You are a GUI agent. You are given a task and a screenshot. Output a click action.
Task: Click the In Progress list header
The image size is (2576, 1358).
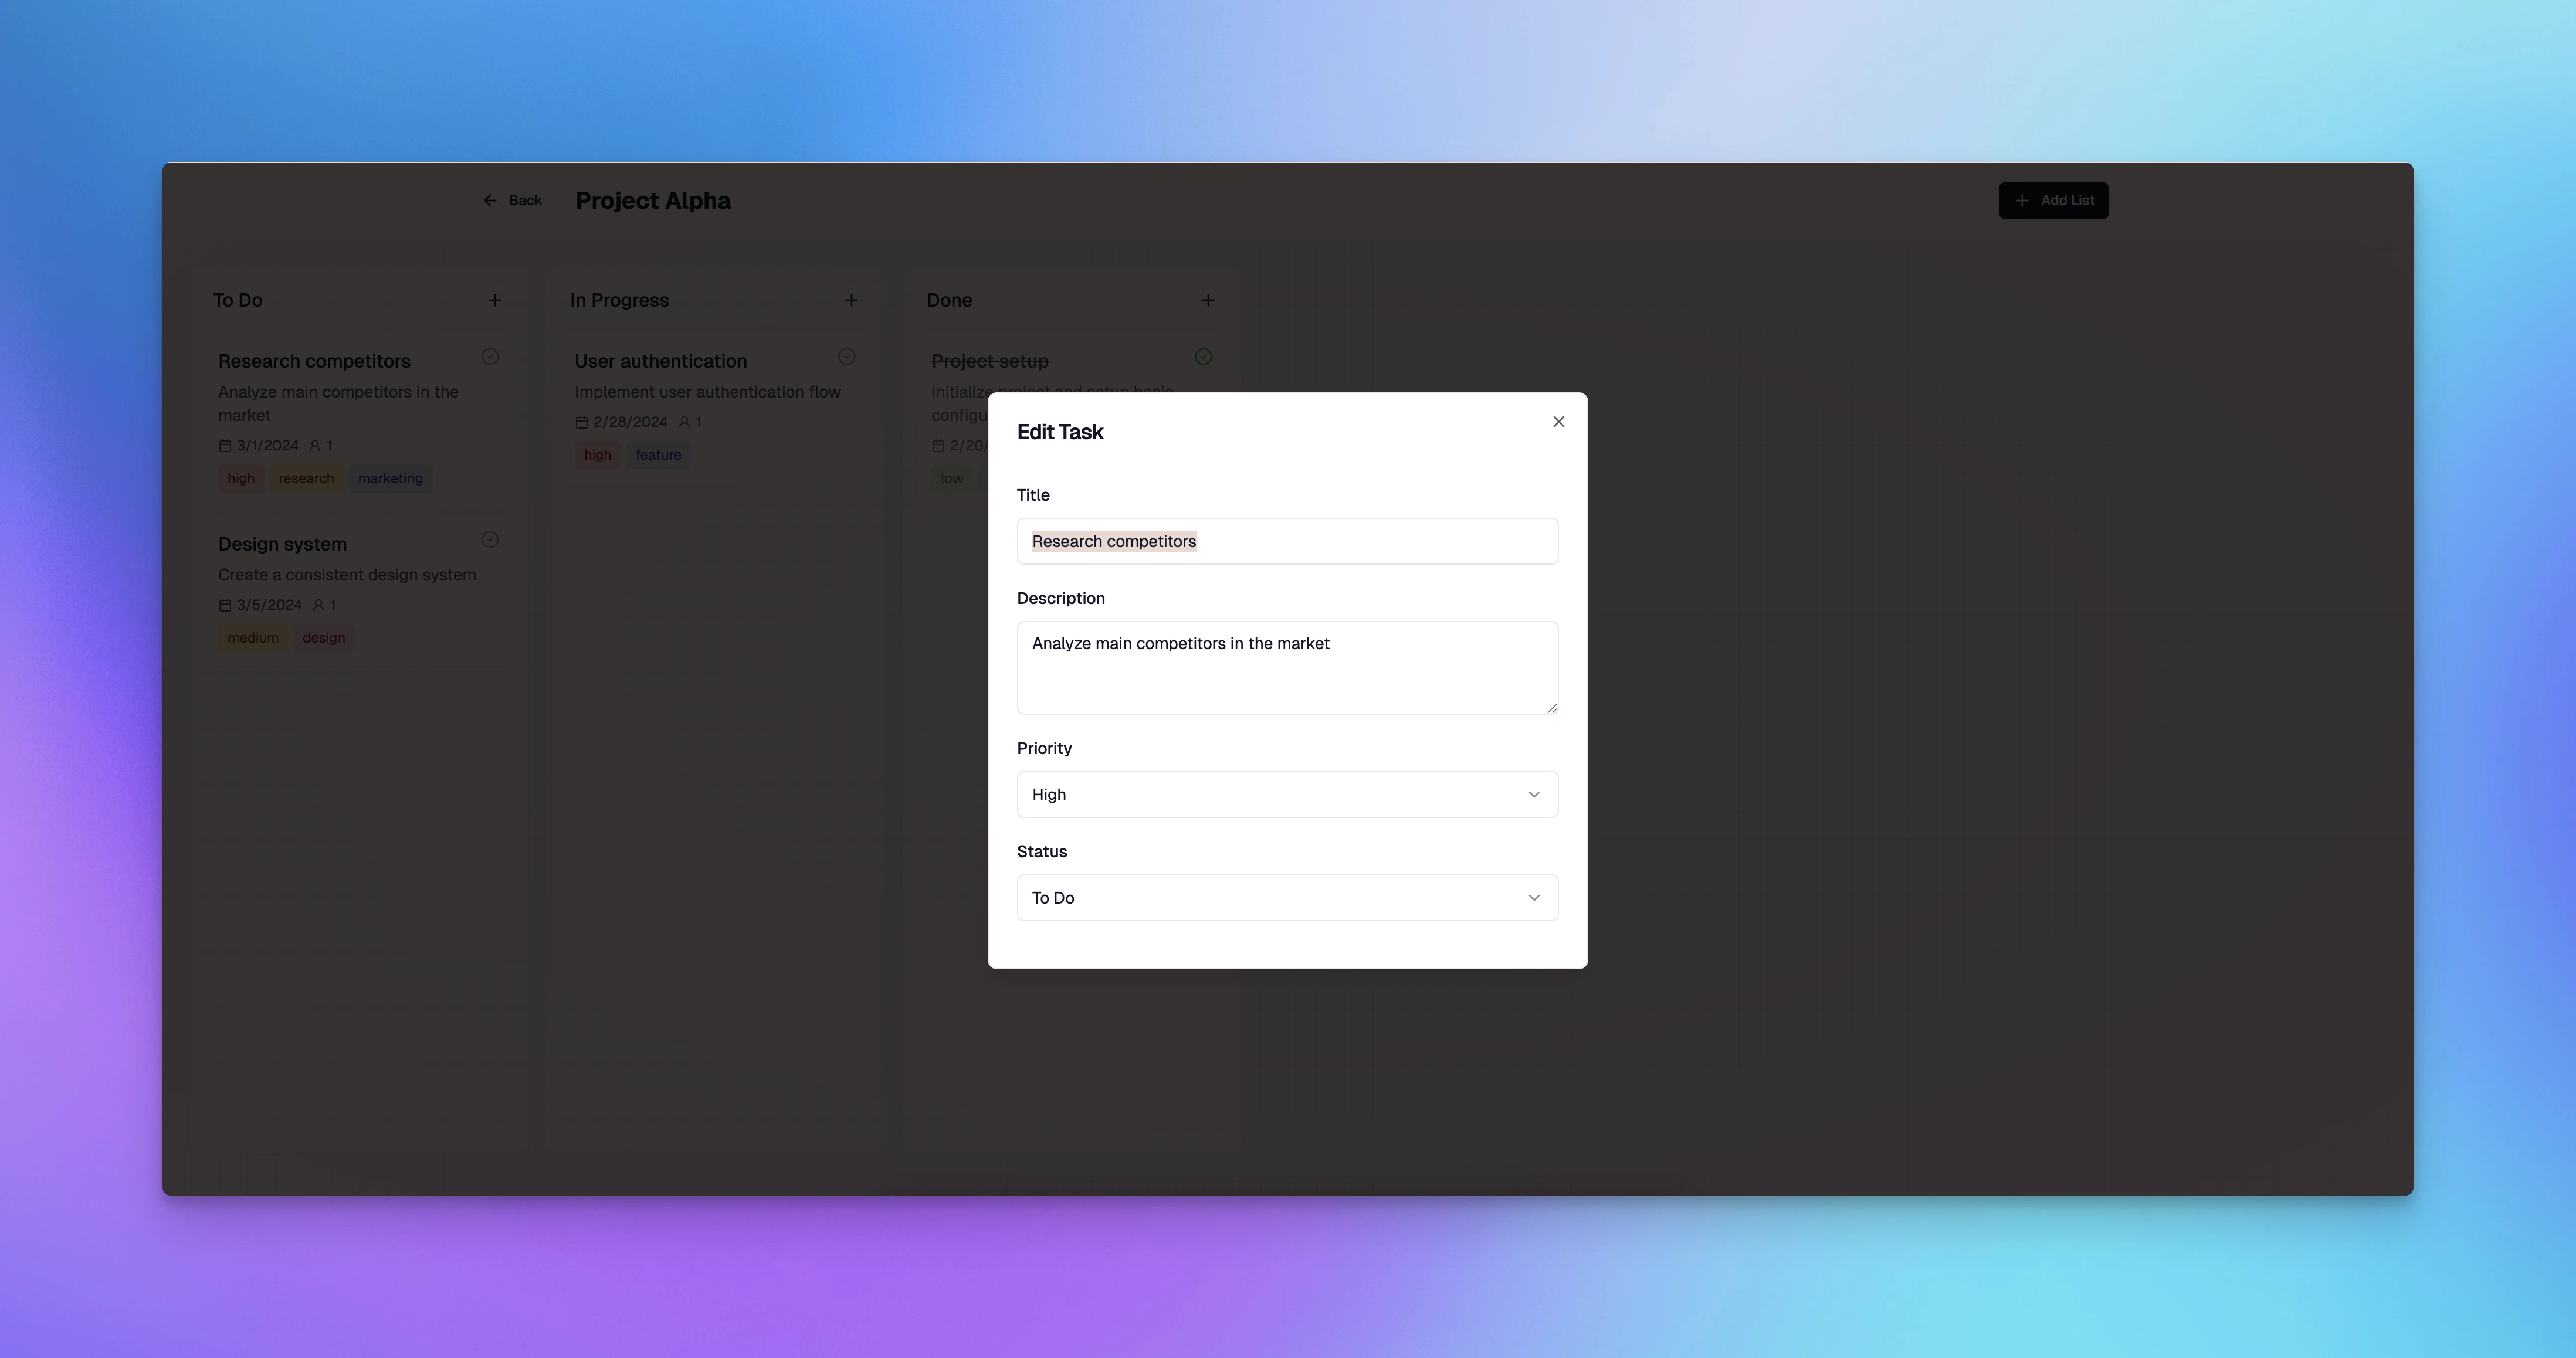(x=619, y=300)
